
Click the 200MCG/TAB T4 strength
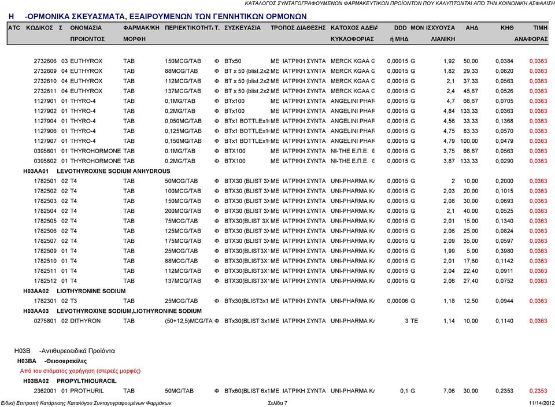pos(183,211)
